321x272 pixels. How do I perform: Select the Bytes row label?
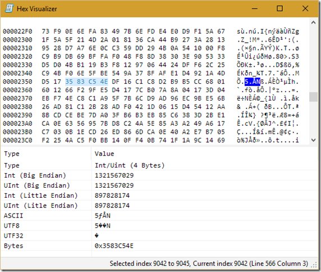pyautogui.click(x=13, y=246)
